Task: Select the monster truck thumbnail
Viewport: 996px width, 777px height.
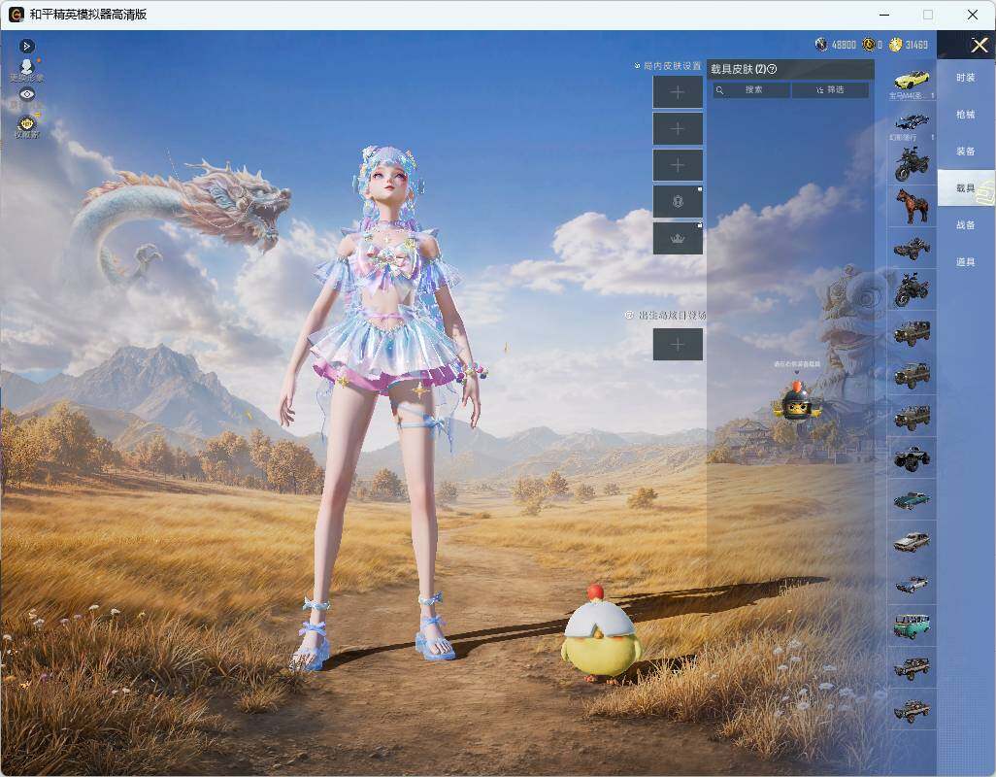Action: [913, 457]
